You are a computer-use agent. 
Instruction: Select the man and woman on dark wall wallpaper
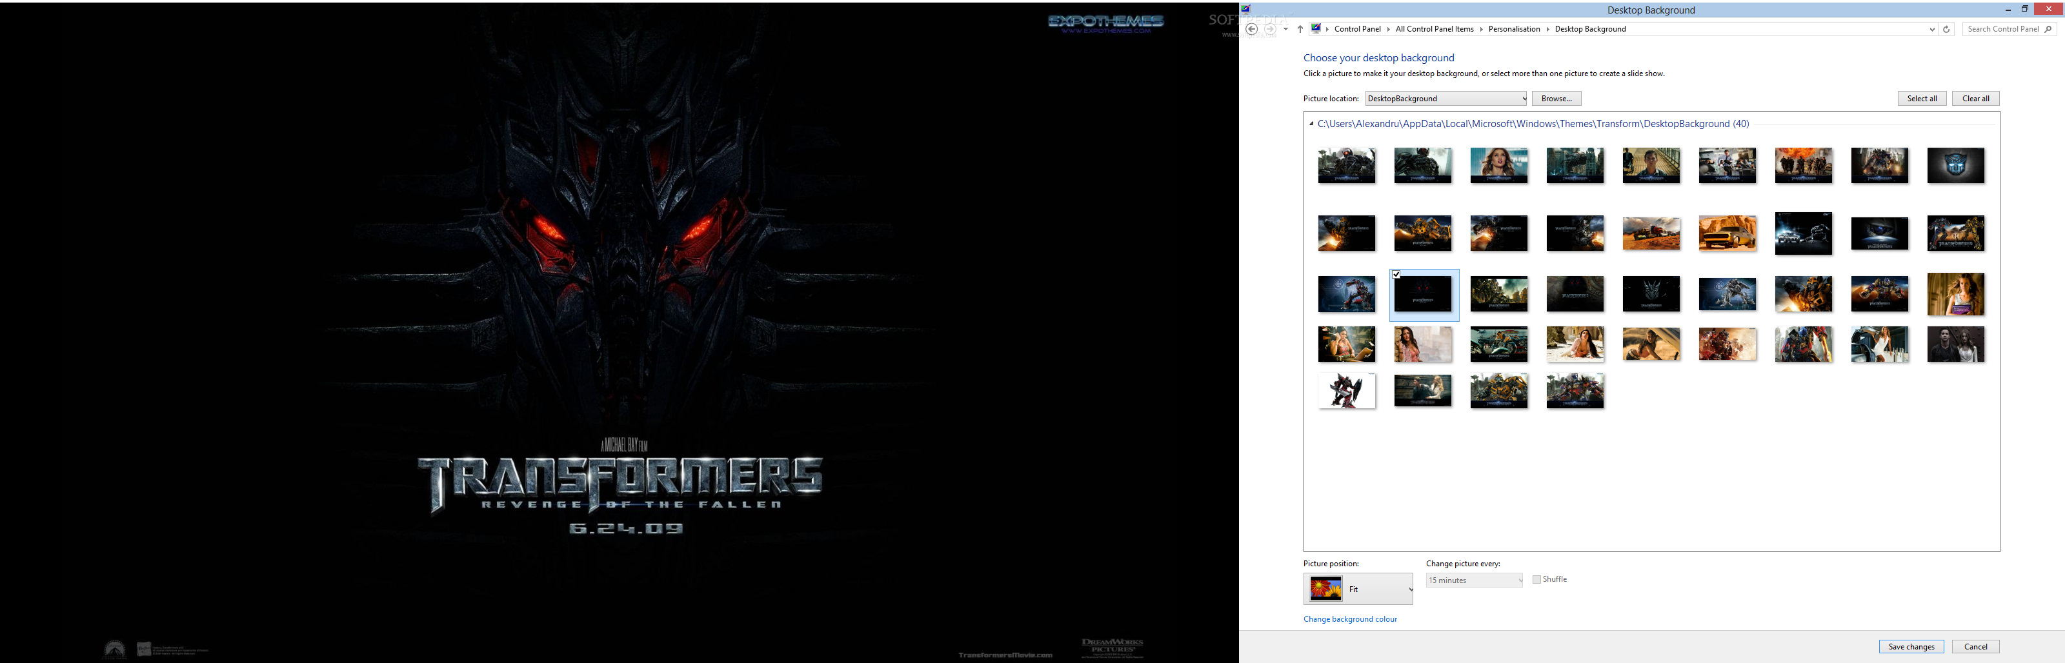[x=1955, y=344]
